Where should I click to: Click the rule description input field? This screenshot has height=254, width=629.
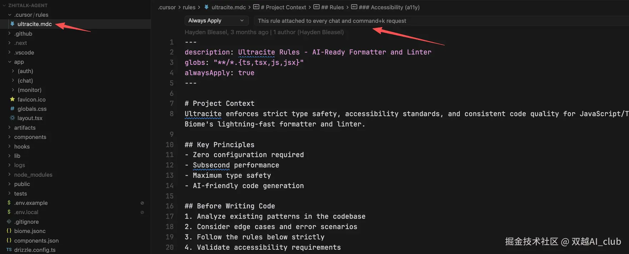441,21
